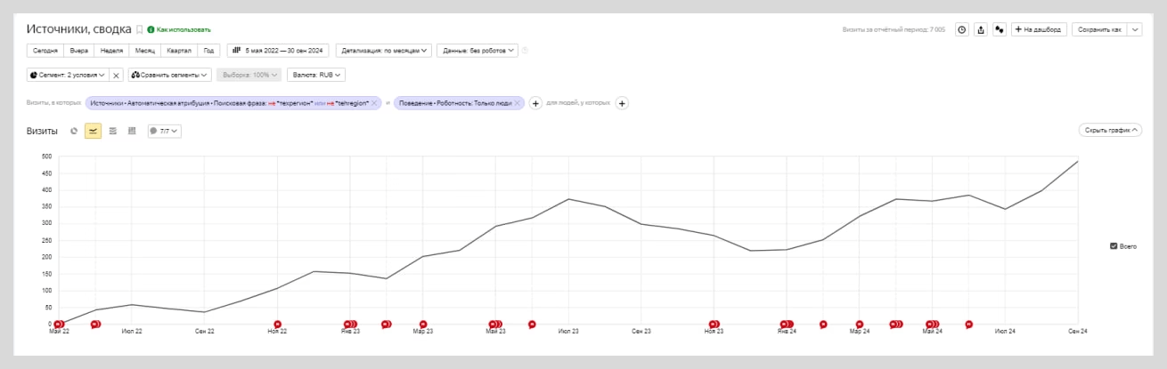Screen dimensions: 1167x369
Task: Select the Сегодня period tab
Action: pos(46,51)
